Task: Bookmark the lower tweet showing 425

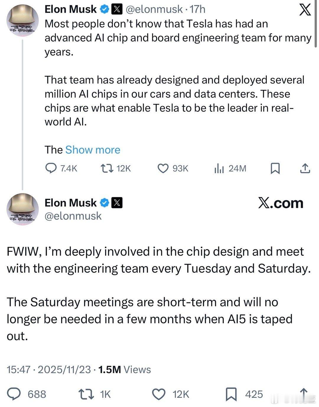Action: pos(231,394)
